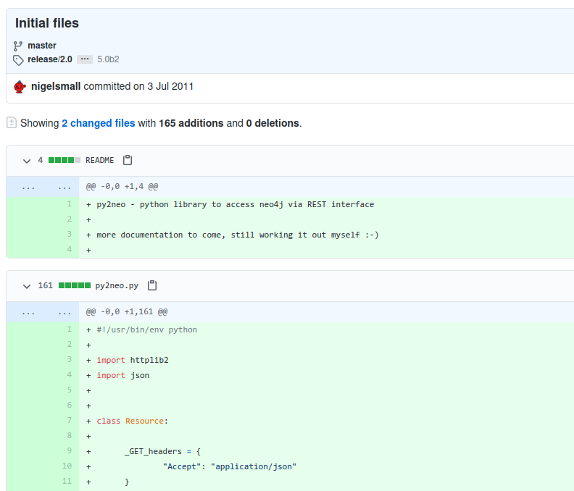The width and height of the screenshot is (574, 491).
Task: Open the 5.0b2 tag link
Action: coord(109,59)
